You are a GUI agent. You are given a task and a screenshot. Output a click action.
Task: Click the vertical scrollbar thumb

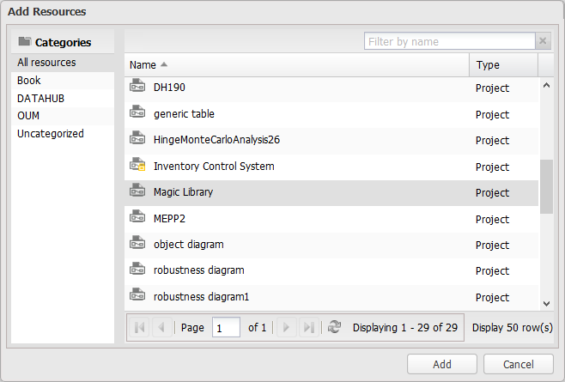point(546,185)
